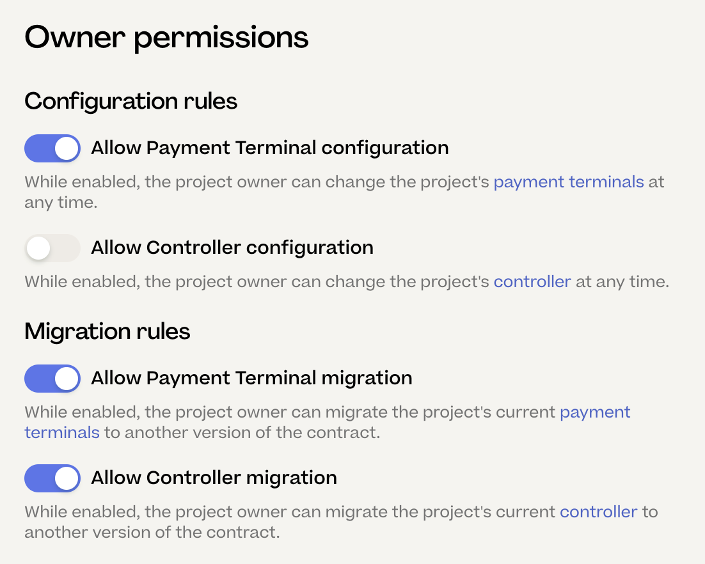This screenshot has height=564, width=705.
Task: Click the 'Allow Payment Terminal configuration' label text
Action: tap(269, 148)
